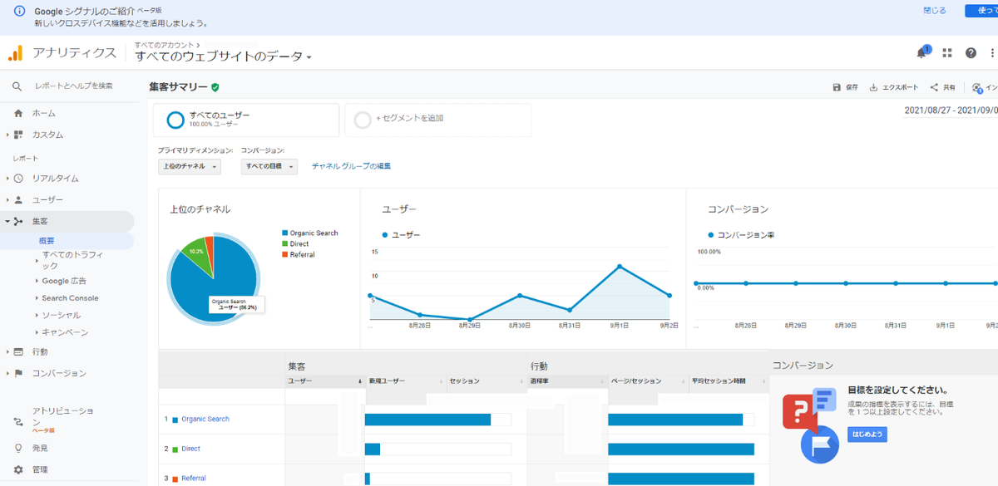This screenshot has height=486, width=998.
Task: Click the チャネル グループの編集 link
Action: click(351, 166)
